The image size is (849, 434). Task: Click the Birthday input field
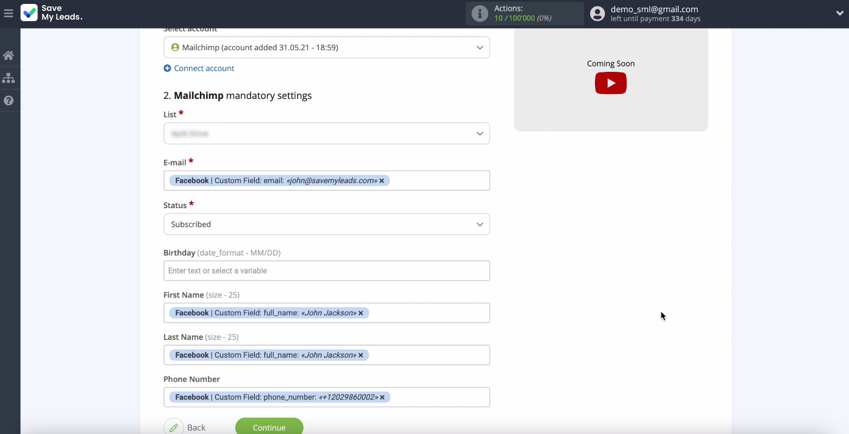tap(327, 271)
